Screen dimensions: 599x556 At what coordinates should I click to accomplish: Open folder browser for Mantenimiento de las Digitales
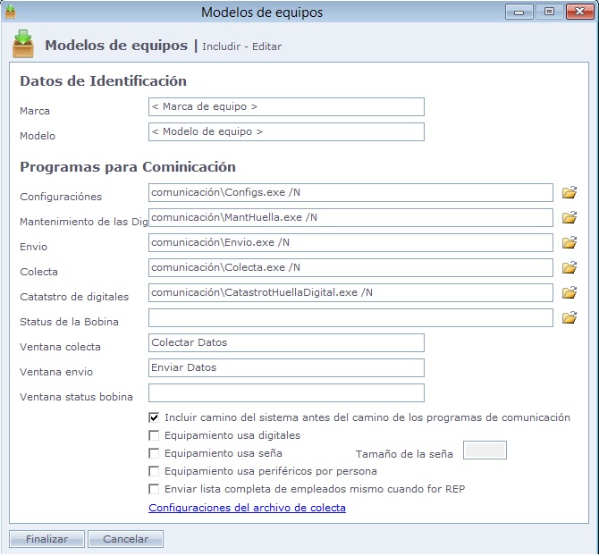(569, 217)
